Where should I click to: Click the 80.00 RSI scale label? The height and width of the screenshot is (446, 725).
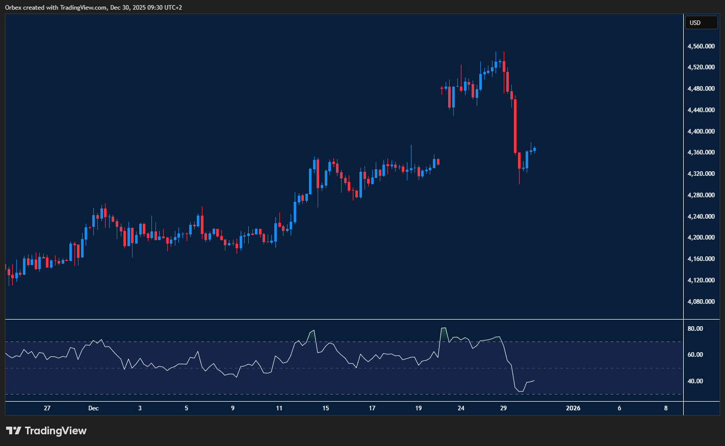[695, 329]
